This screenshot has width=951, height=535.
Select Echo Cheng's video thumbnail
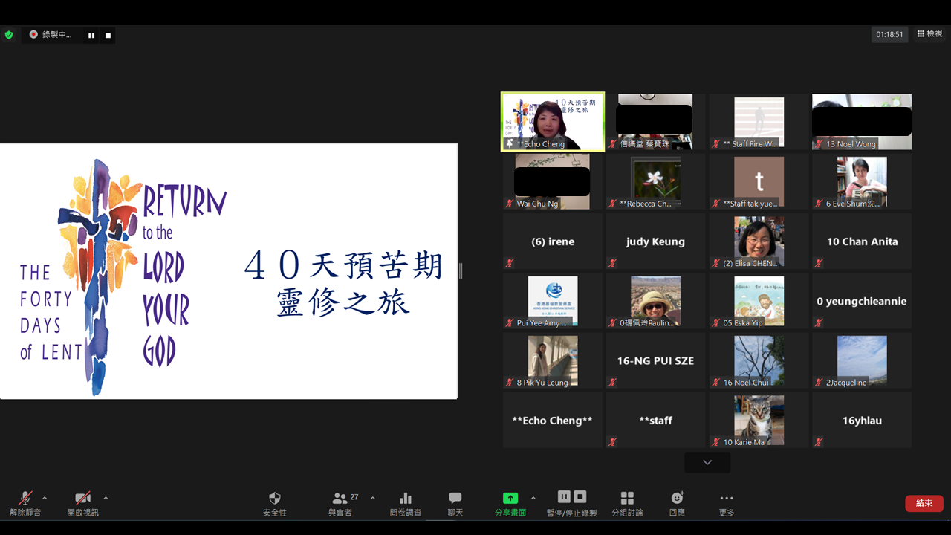[x=552, y=121]
